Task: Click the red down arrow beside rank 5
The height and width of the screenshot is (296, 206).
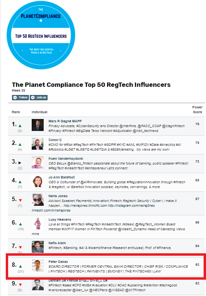Action: pyautogui.click(x=20, y=200)
